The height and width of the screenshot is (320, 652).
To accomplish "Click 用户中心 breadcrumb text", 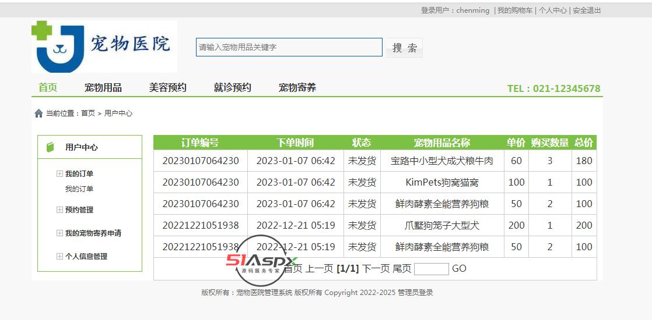I will (118, 113).
